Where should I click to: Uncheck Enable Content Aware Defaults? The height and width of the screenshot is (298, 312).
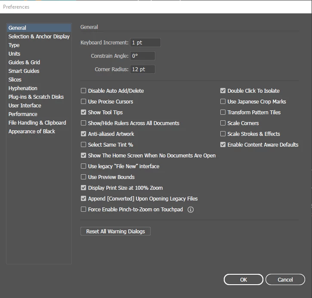pyautogui.click(x=223, y=144)
